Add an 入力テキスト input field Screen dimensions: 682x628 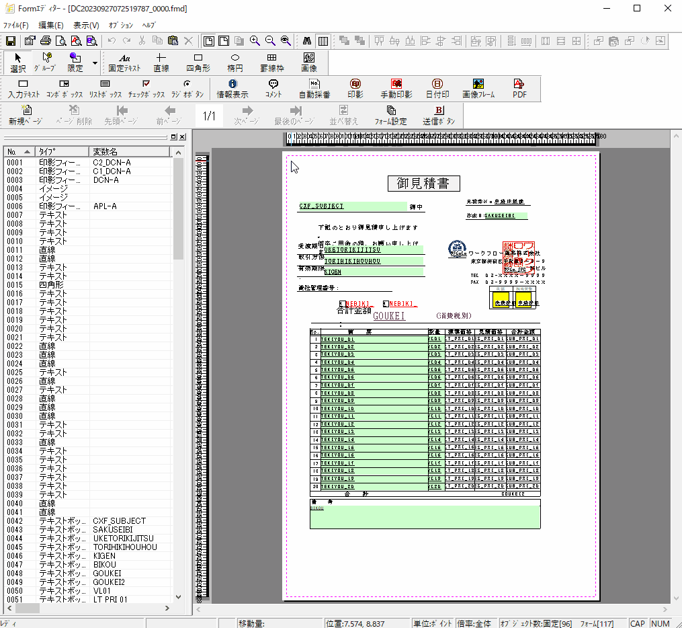[24, 89]
